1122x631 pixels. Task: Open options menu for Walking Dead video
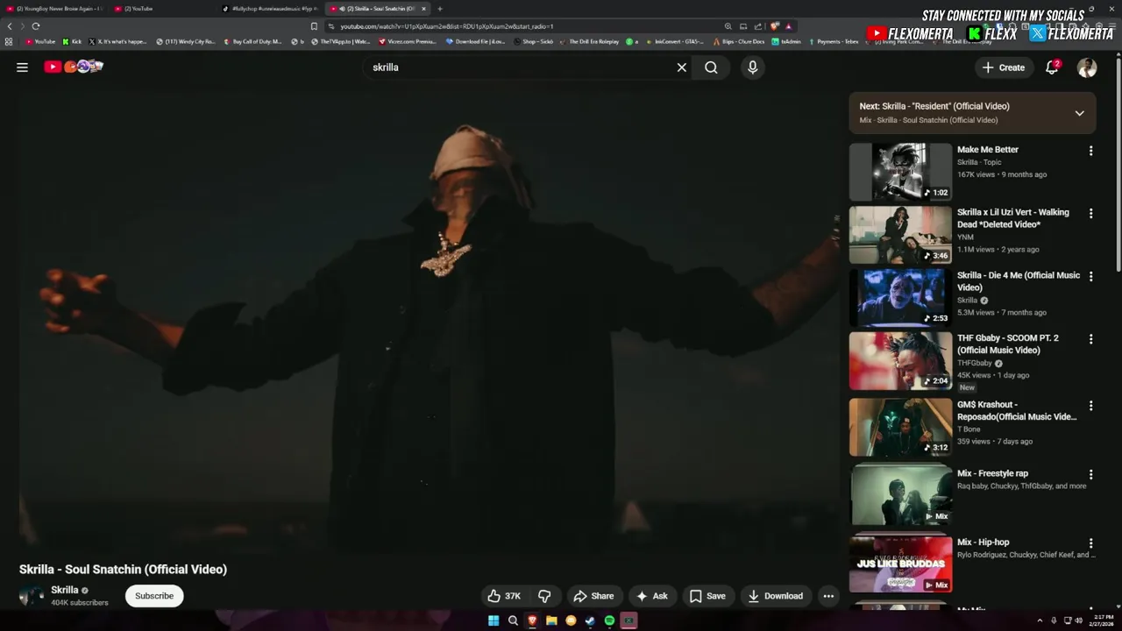[x=1090, y=213]
